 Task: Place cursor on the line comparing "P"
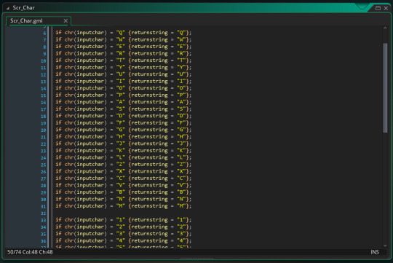(123, 95)
